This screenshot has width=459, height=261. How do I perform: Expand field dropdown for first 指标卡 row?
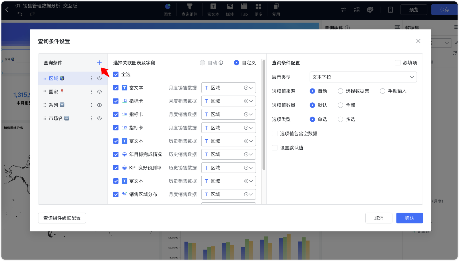[251, 101]
